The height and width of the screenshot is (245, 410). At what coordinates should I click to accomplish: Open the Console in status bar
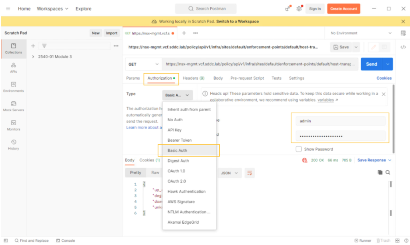pos(66,241)
